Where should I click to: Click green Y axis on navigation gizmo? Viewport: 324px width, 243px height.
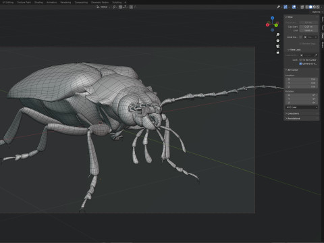point(276,25)
